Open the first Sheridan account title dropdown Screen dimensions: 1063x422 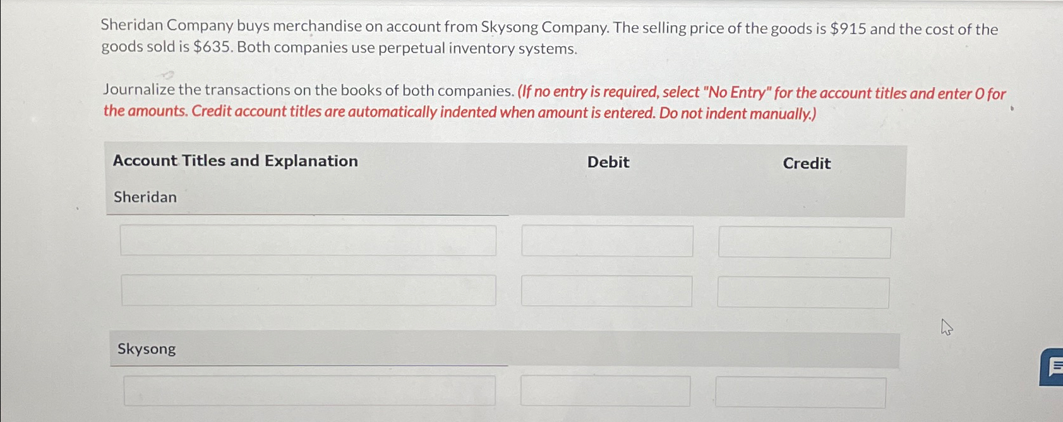coord(308,241)
